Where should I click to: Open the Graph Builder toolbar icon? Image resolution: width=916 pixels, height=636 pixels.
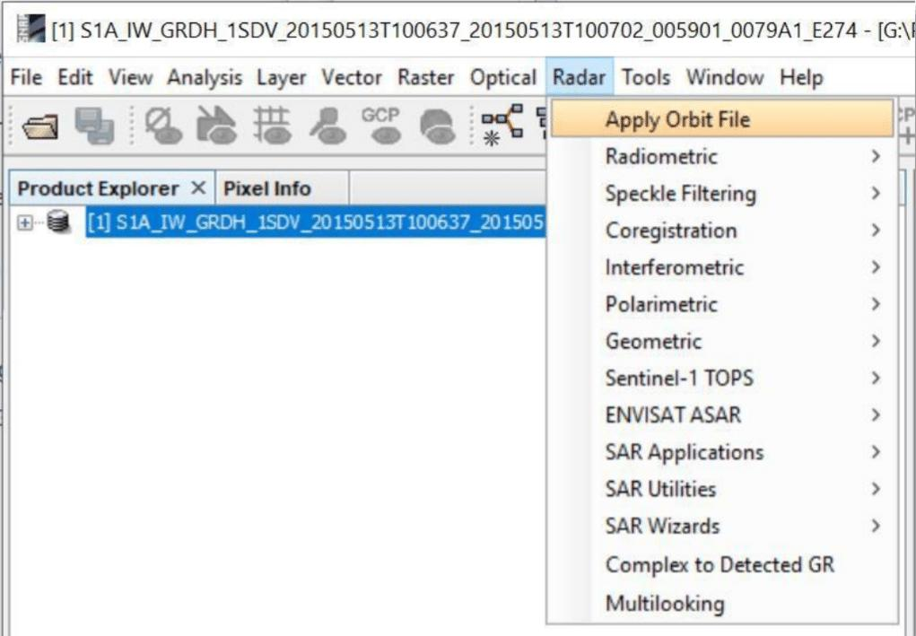pyautogui.click(x=502, y=125)
